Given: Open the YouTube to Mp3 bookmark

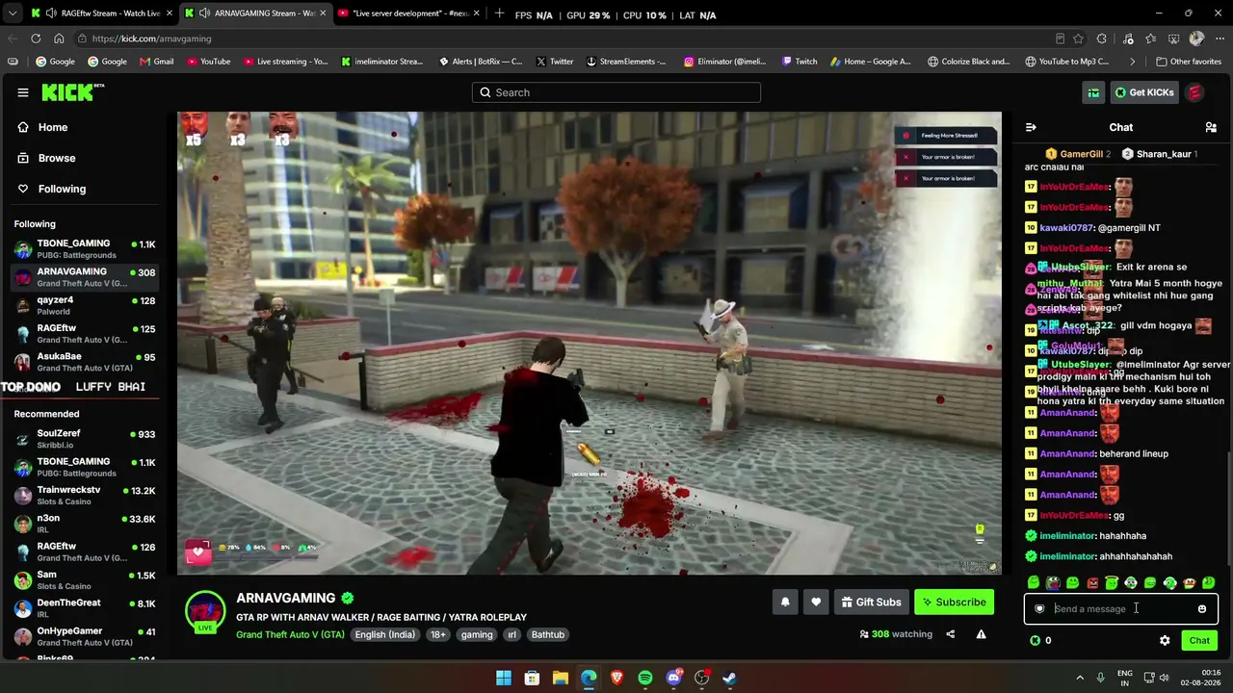Looking at the screenshot, I should (1067, 62).
